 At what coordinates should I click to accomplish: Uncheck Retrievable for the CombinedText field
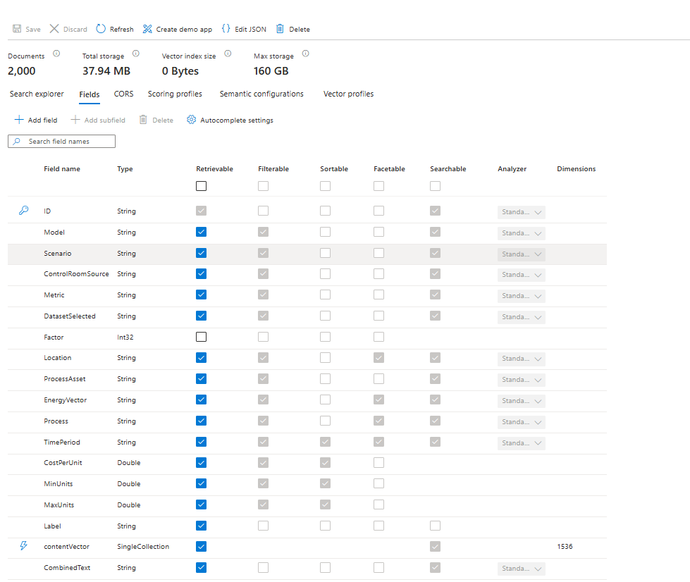tap(201, 567)
